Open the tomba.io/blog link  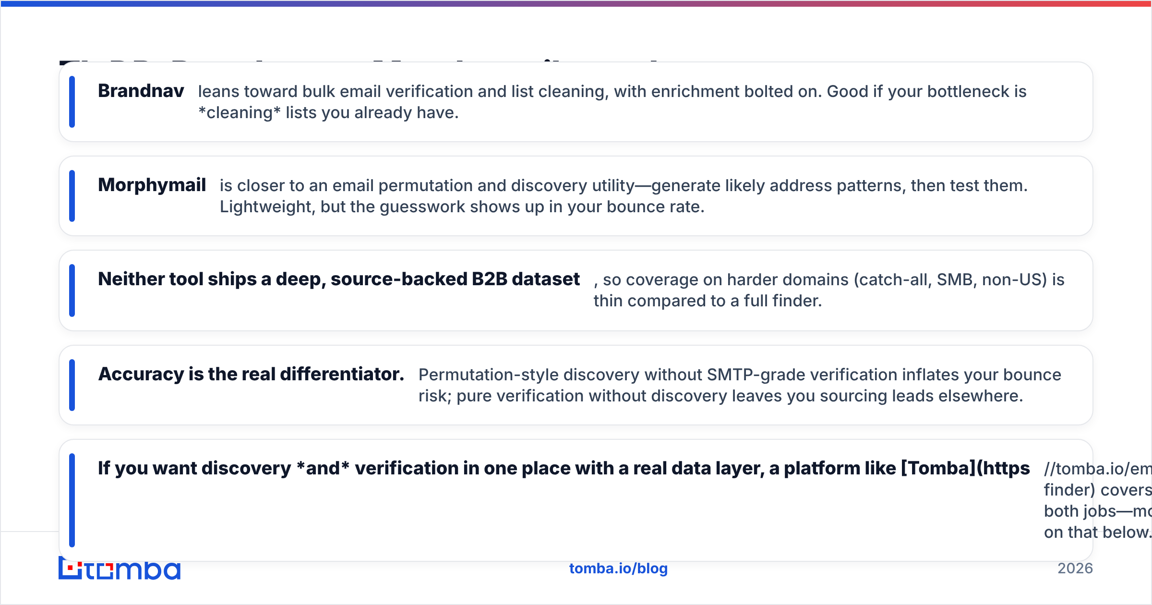[x=618, y=569]
